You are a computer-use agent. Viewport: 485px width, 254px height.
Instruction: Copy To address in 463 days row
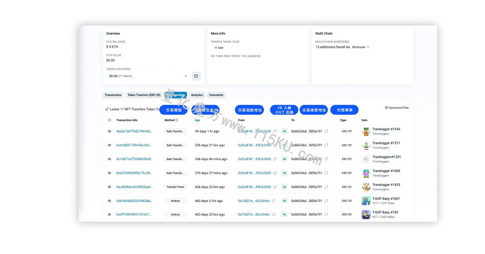pyautogui.click(x=326, y=214)
